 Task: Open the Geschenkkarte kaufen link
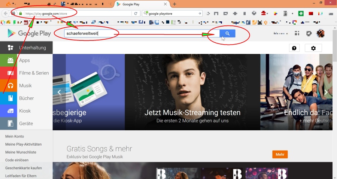click(x=24, y=168)
